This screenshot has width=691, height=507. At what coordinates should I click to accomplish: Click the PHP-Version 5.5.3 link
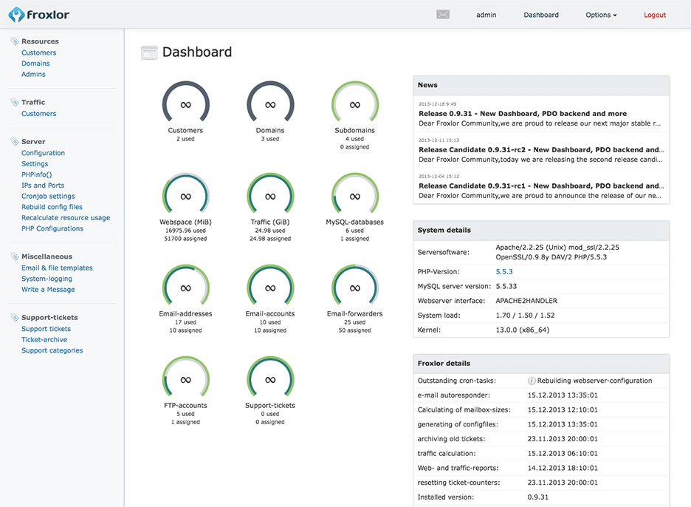[504, 272]
